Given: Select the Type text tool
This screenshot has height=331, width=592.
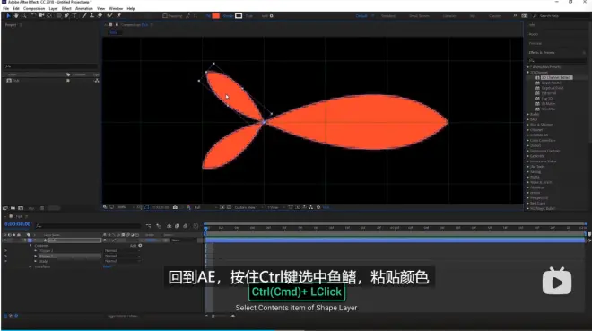Looking at the screenshot, I should pos(74,15).
